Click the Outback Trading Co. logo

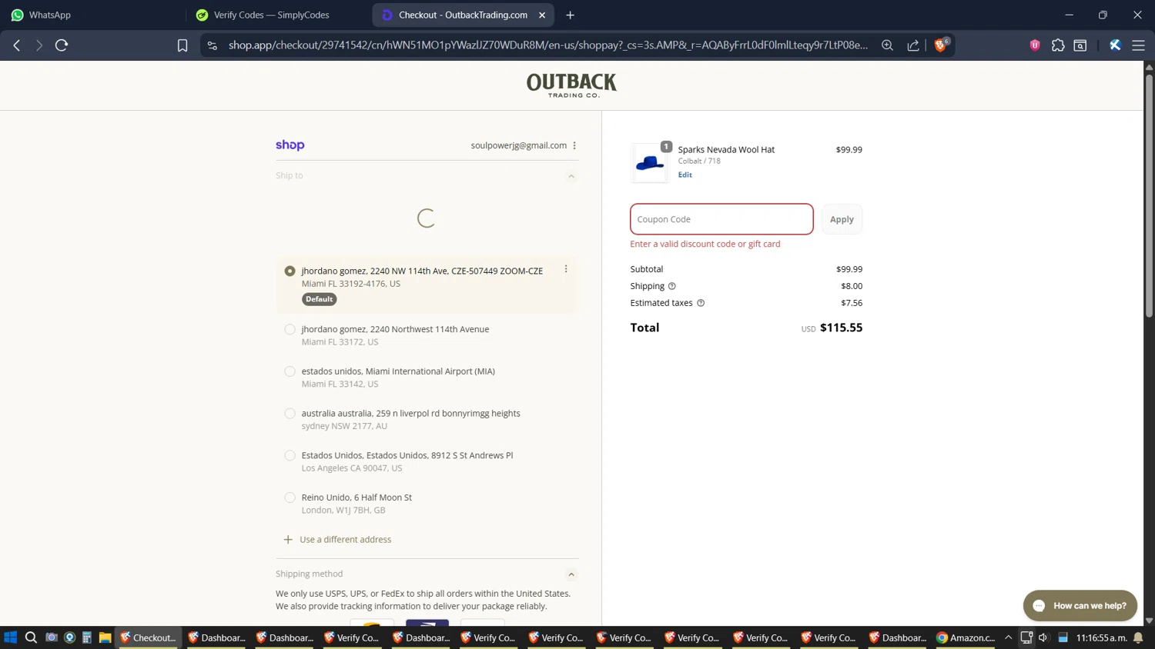(x=571, y=85)
